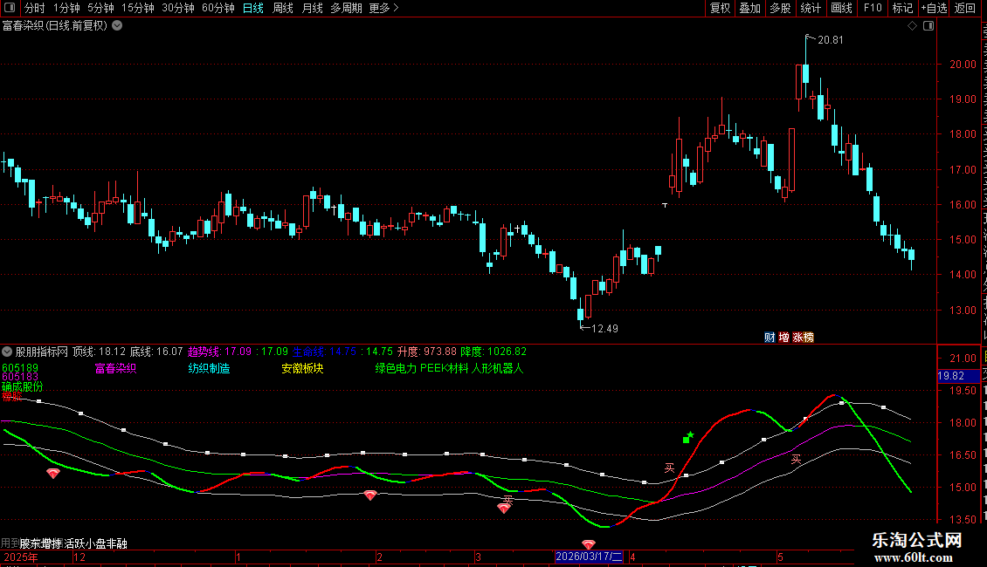
Task: Select the highlighted date 2026/03/17 on the axis
Action: tap(590, 557)
